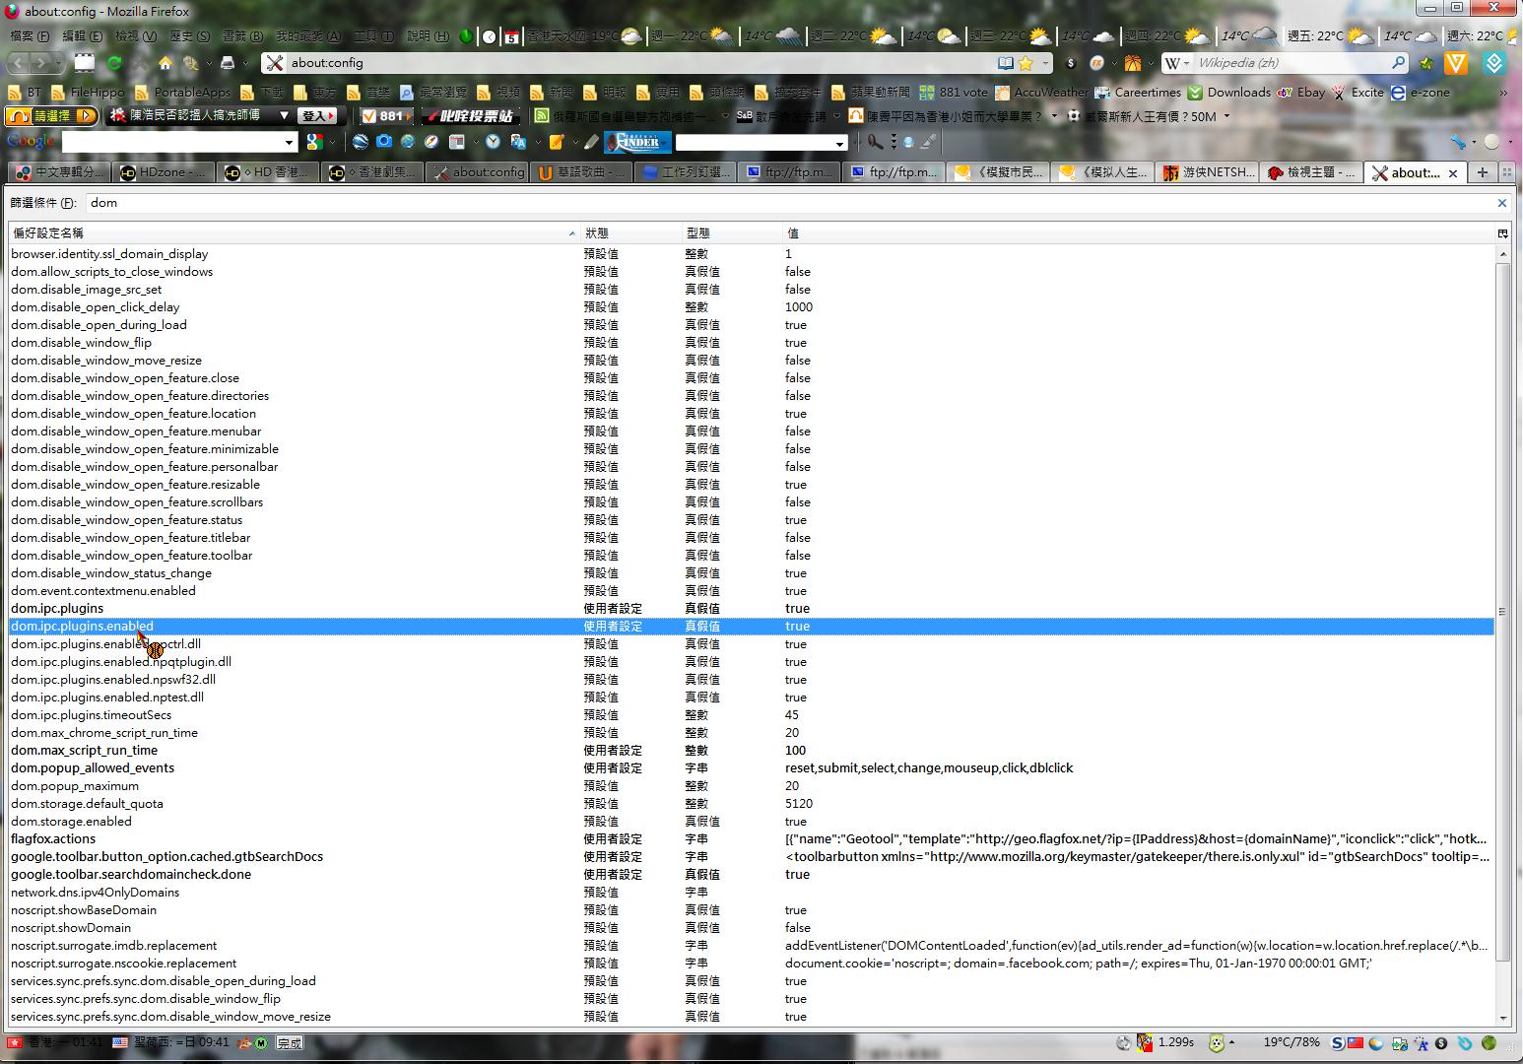
Task: Show hidden bookmarks with the overflow chevron
Action: (1502, 93)
